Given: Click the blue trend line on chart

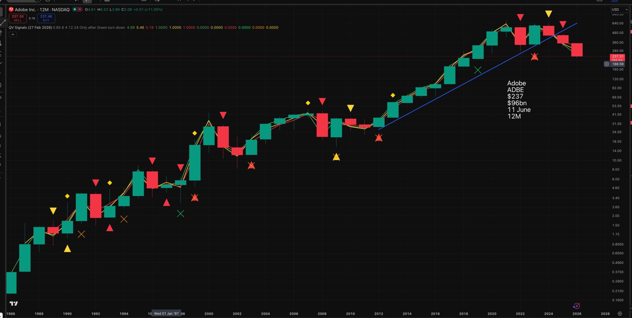Looking at the screenshot, I should 463,83.
